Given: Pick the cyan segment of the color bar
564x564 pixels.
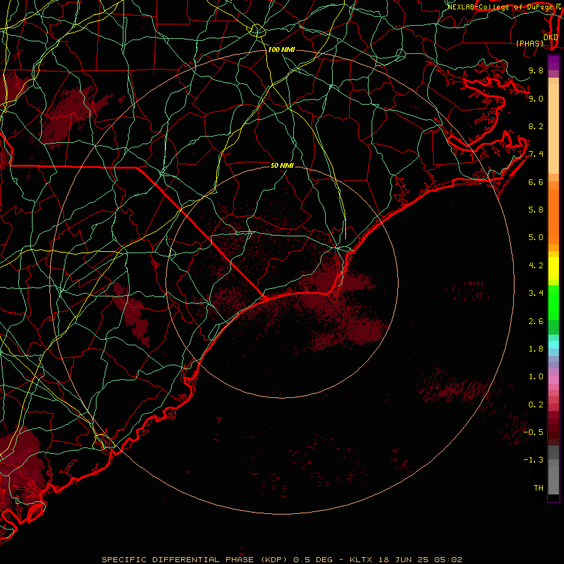Looking at the screenshot, I should pyautogui.click(x=553, y=345).
